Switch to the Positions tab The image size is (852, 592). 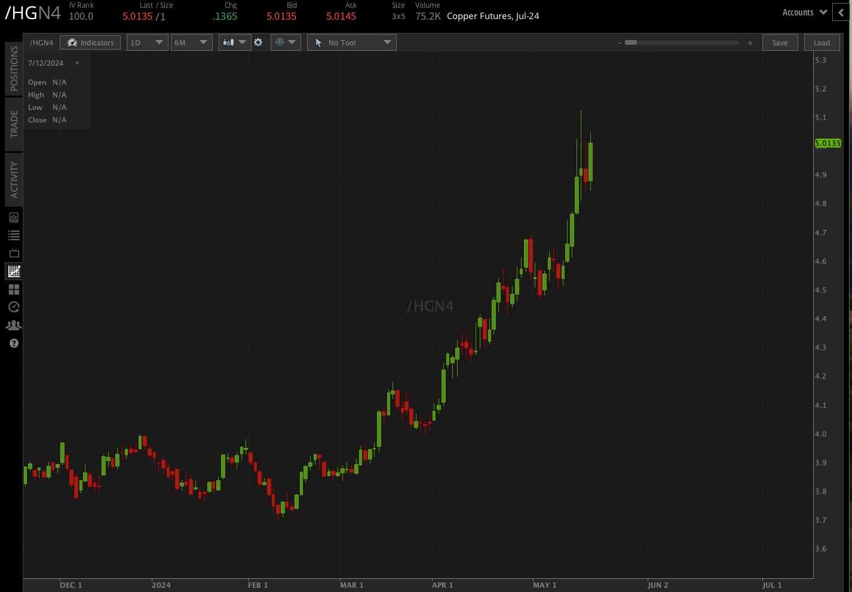click(x=14, y=68)
